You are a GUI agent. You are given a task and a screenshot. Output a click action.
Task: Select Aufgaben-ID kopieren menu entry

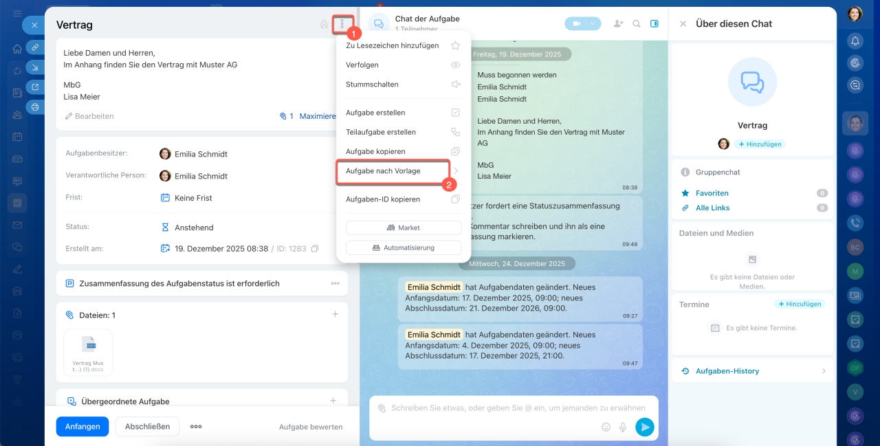(x=403, y=199)
